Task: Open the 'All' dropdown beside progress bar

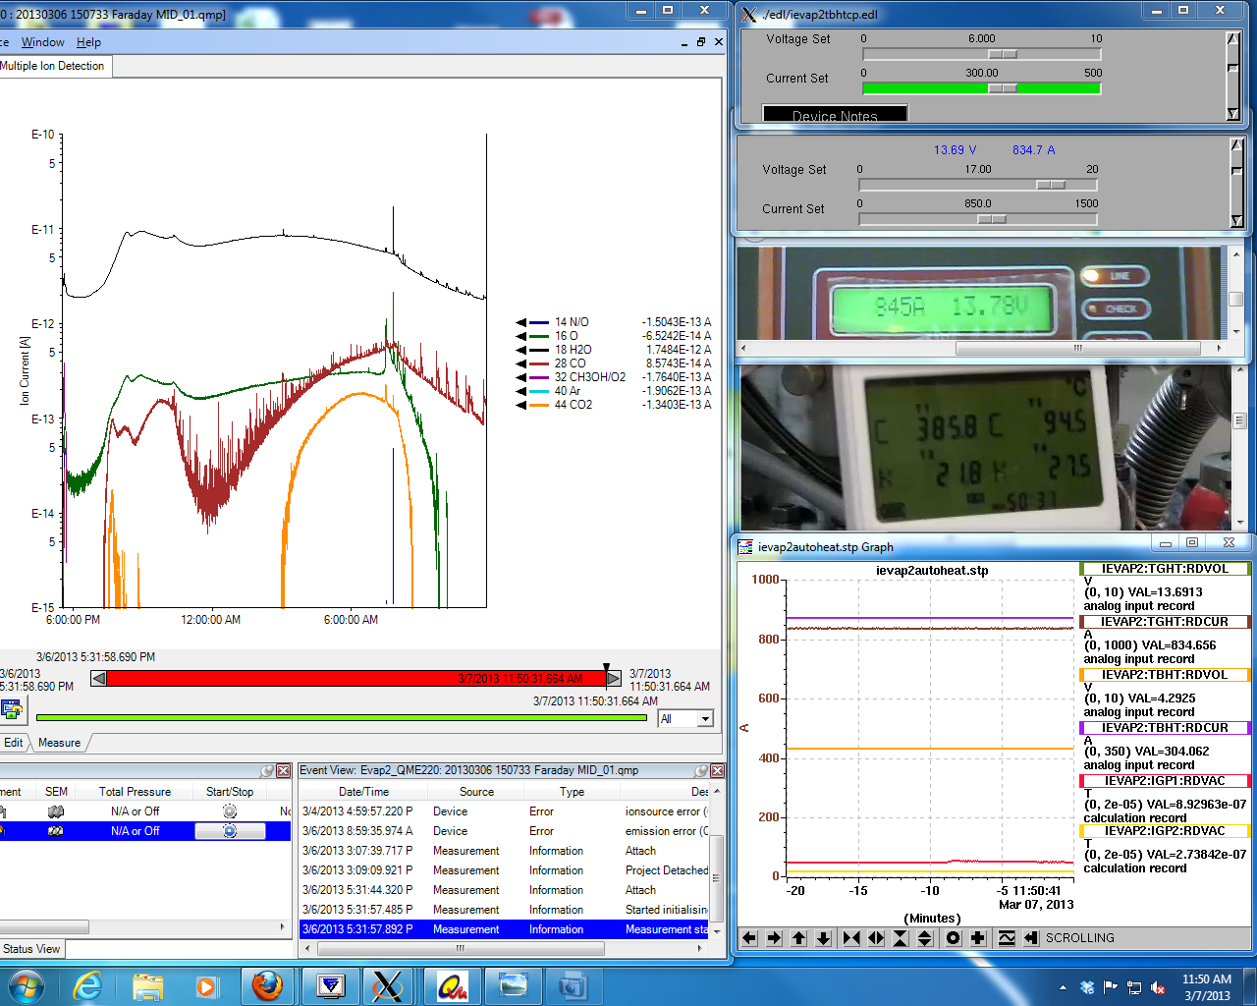Action: (x=704, y=719)
